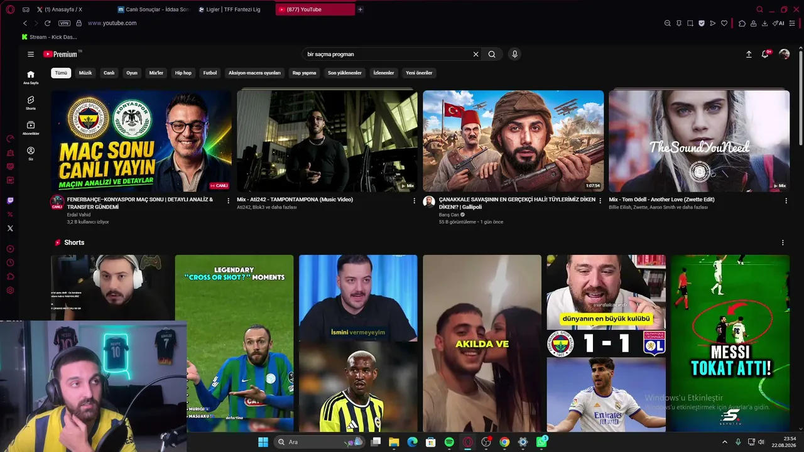Open the YouTube account avatar menu
The image size is (804, 452).
point(784,55)
